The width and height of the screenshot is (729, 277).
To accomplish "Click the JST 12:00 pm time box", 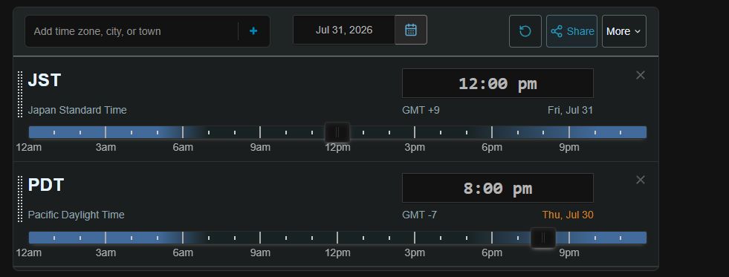I will click(x=497, y=84).
